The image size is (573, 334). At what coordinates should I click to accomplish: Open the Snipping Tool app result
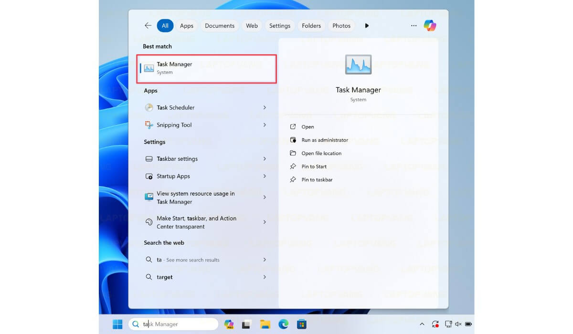207,125
